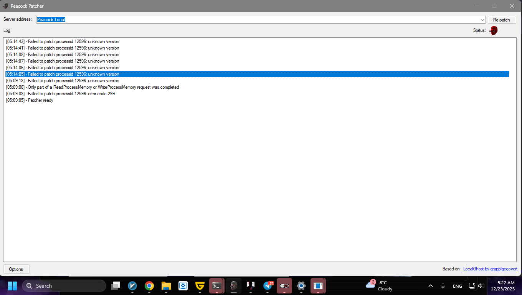Open the Settings gear taskbar icon

click(x=301, y=286)
